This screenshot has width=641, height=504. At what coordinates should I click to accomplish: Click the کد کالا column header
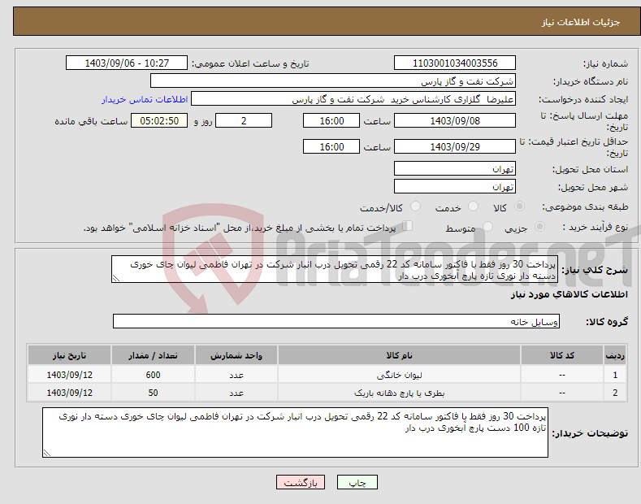tap(562, 355)
